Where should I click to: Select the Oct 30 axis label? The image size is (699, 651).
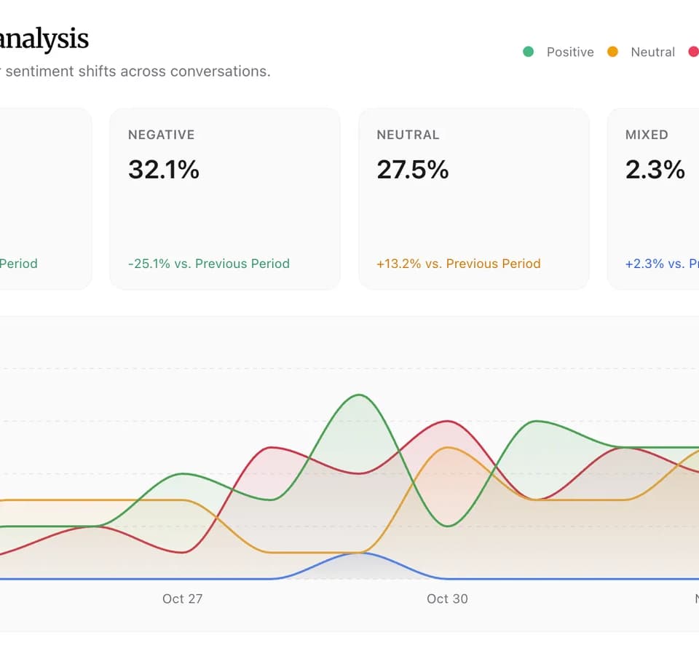pyautogui.click(x=447, y=599)
